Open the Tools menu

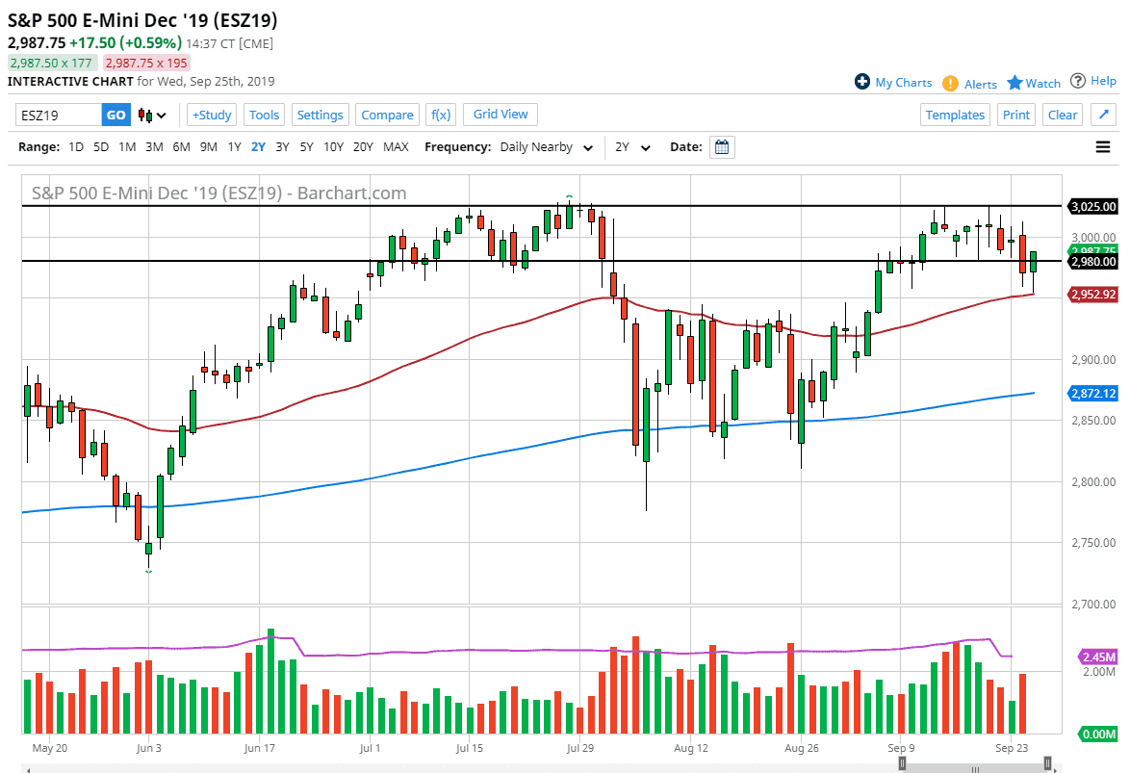tap(264, 114)
